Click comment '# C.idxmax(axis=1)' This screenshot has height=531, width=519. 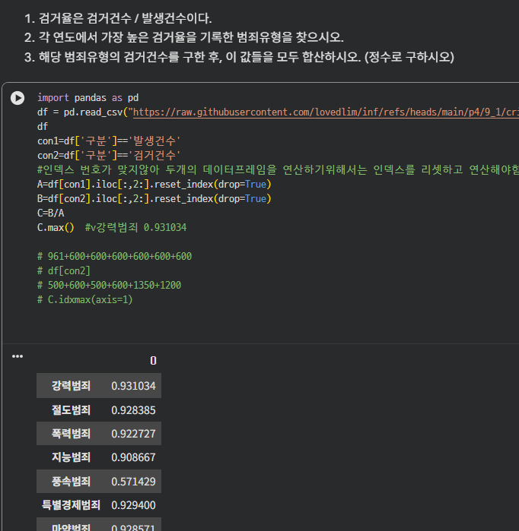tap(84, 300)
